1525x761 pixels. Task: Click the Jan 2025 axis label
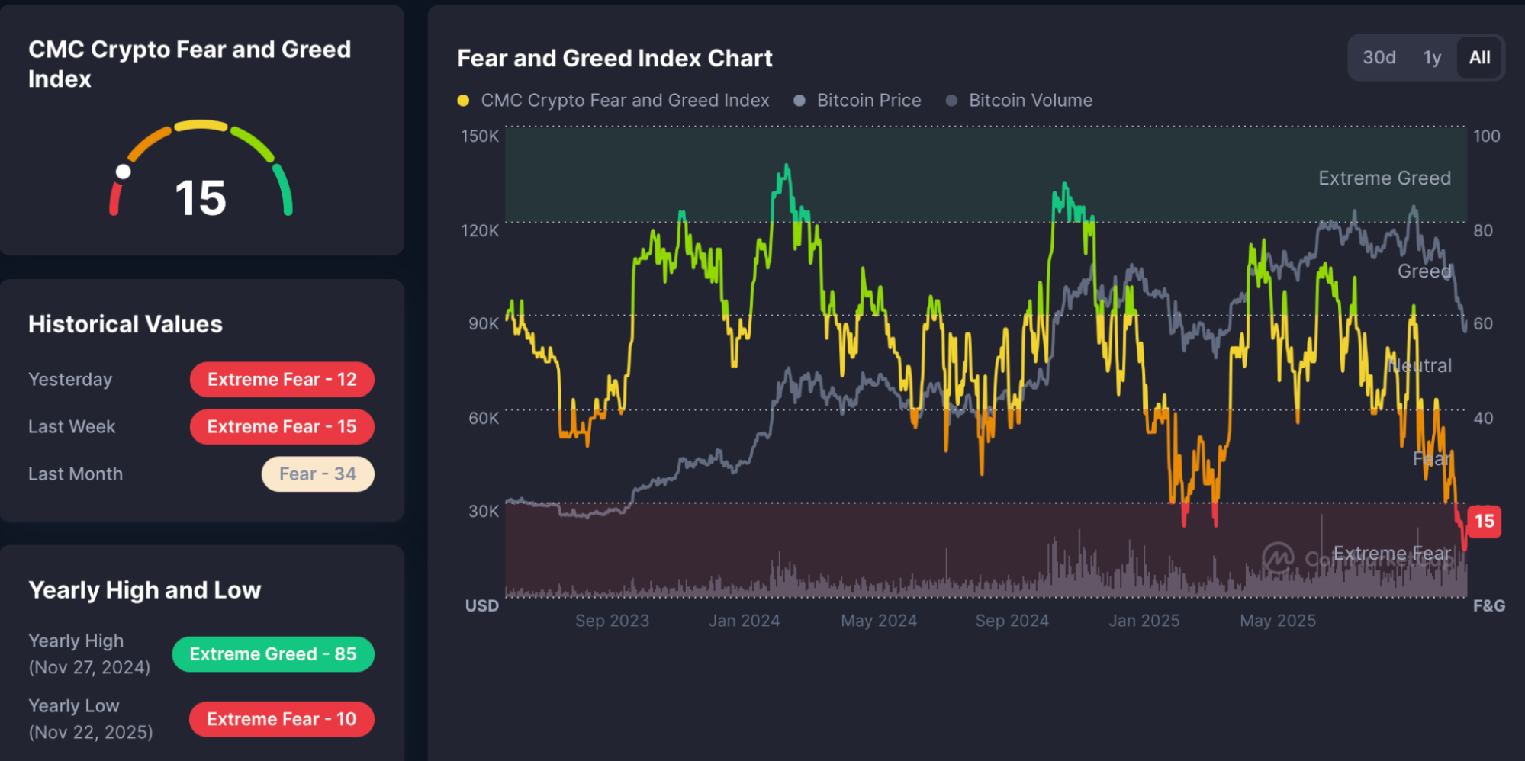(x=1144, y=621)
